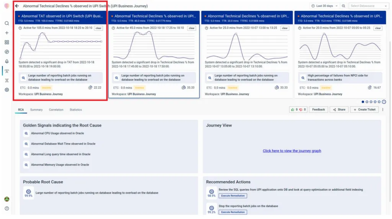Click the magnifier icon for Abnormal CPU Usage in Oracle

[26, 134]
